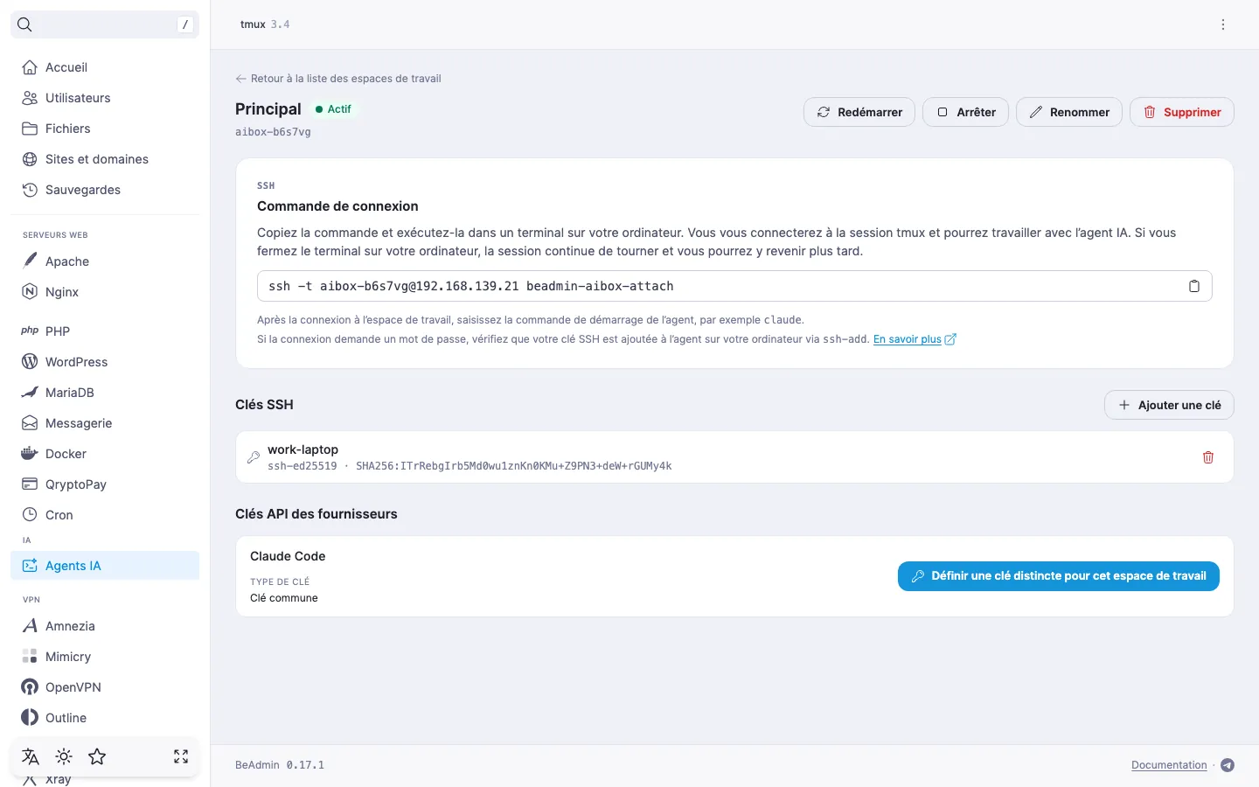Open PHP settings page

coord(105,331)
